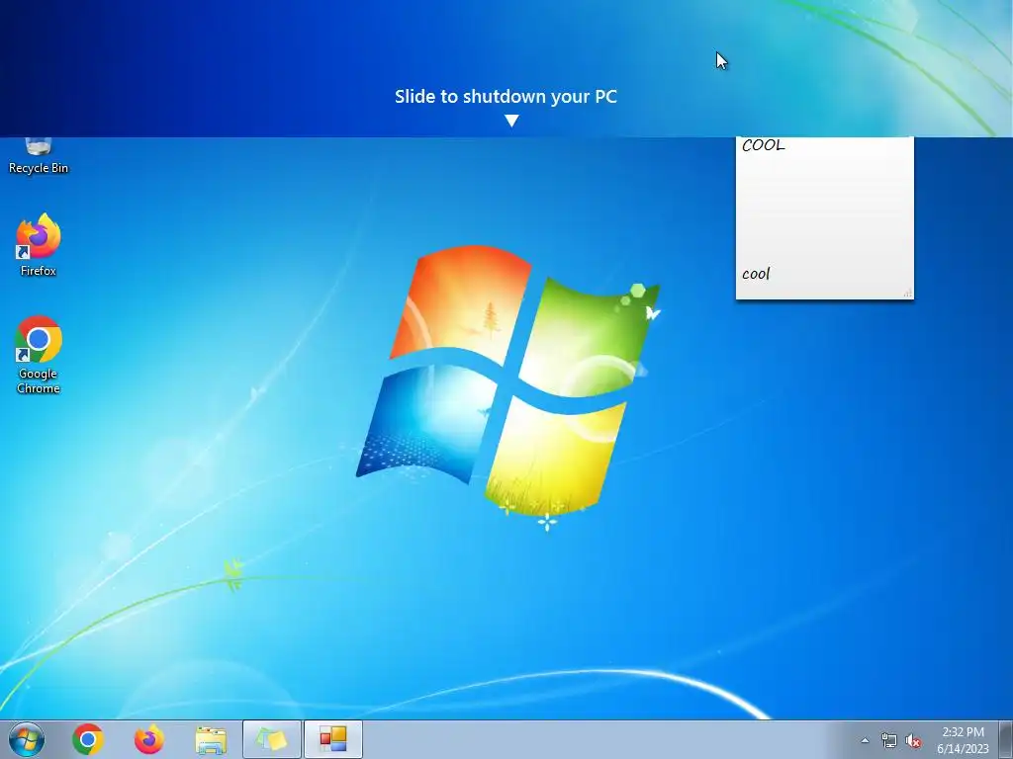Click the lowercase 'cool' text in the sticky note
This screenshot has width=1013, height=759.
(756, 274)
